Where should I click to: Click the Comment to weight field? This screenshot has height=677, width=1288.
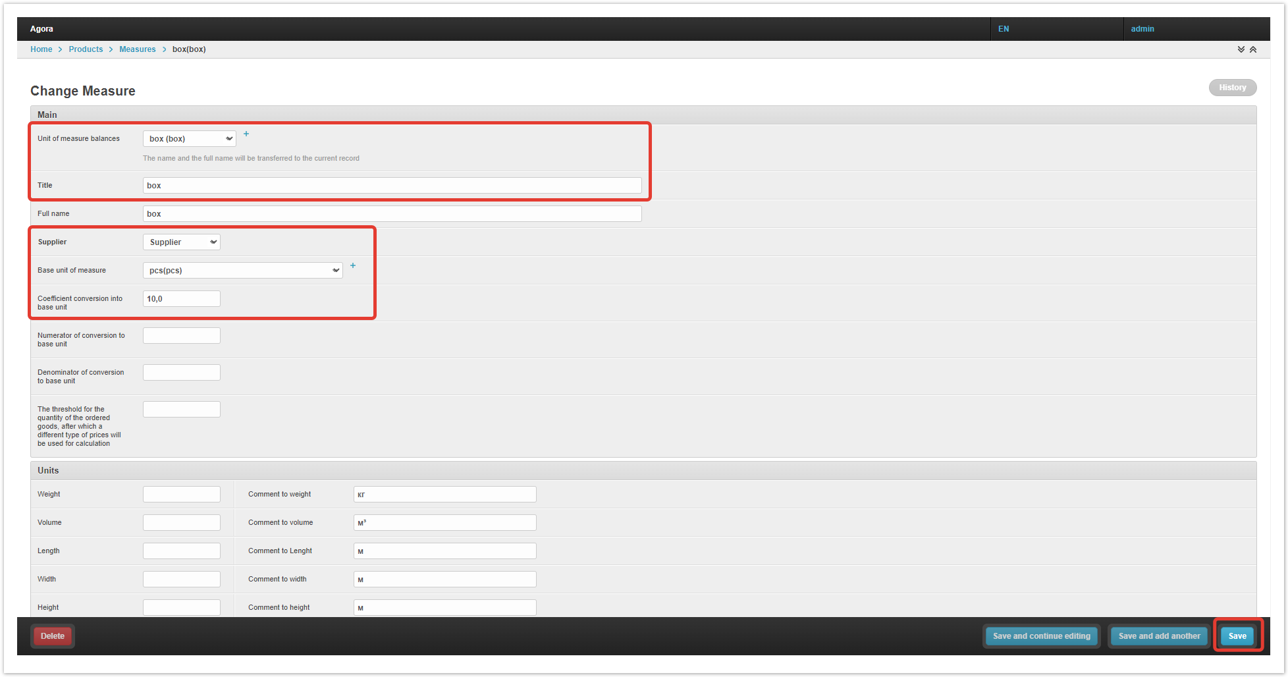click(x=444, y=495)
